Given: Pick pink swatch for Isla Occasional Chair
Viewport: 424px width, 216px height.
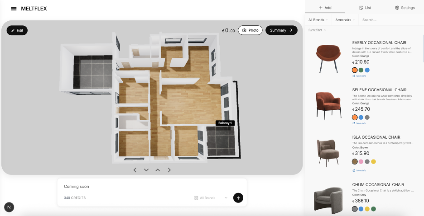Looking at the screenshot, I should [x=361, y=161].
